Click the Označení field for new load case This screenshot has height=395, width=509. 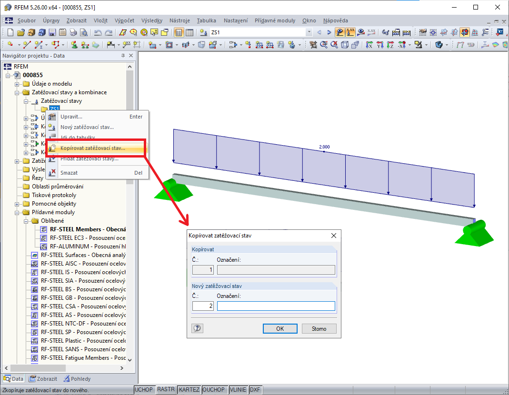point(276,306)
